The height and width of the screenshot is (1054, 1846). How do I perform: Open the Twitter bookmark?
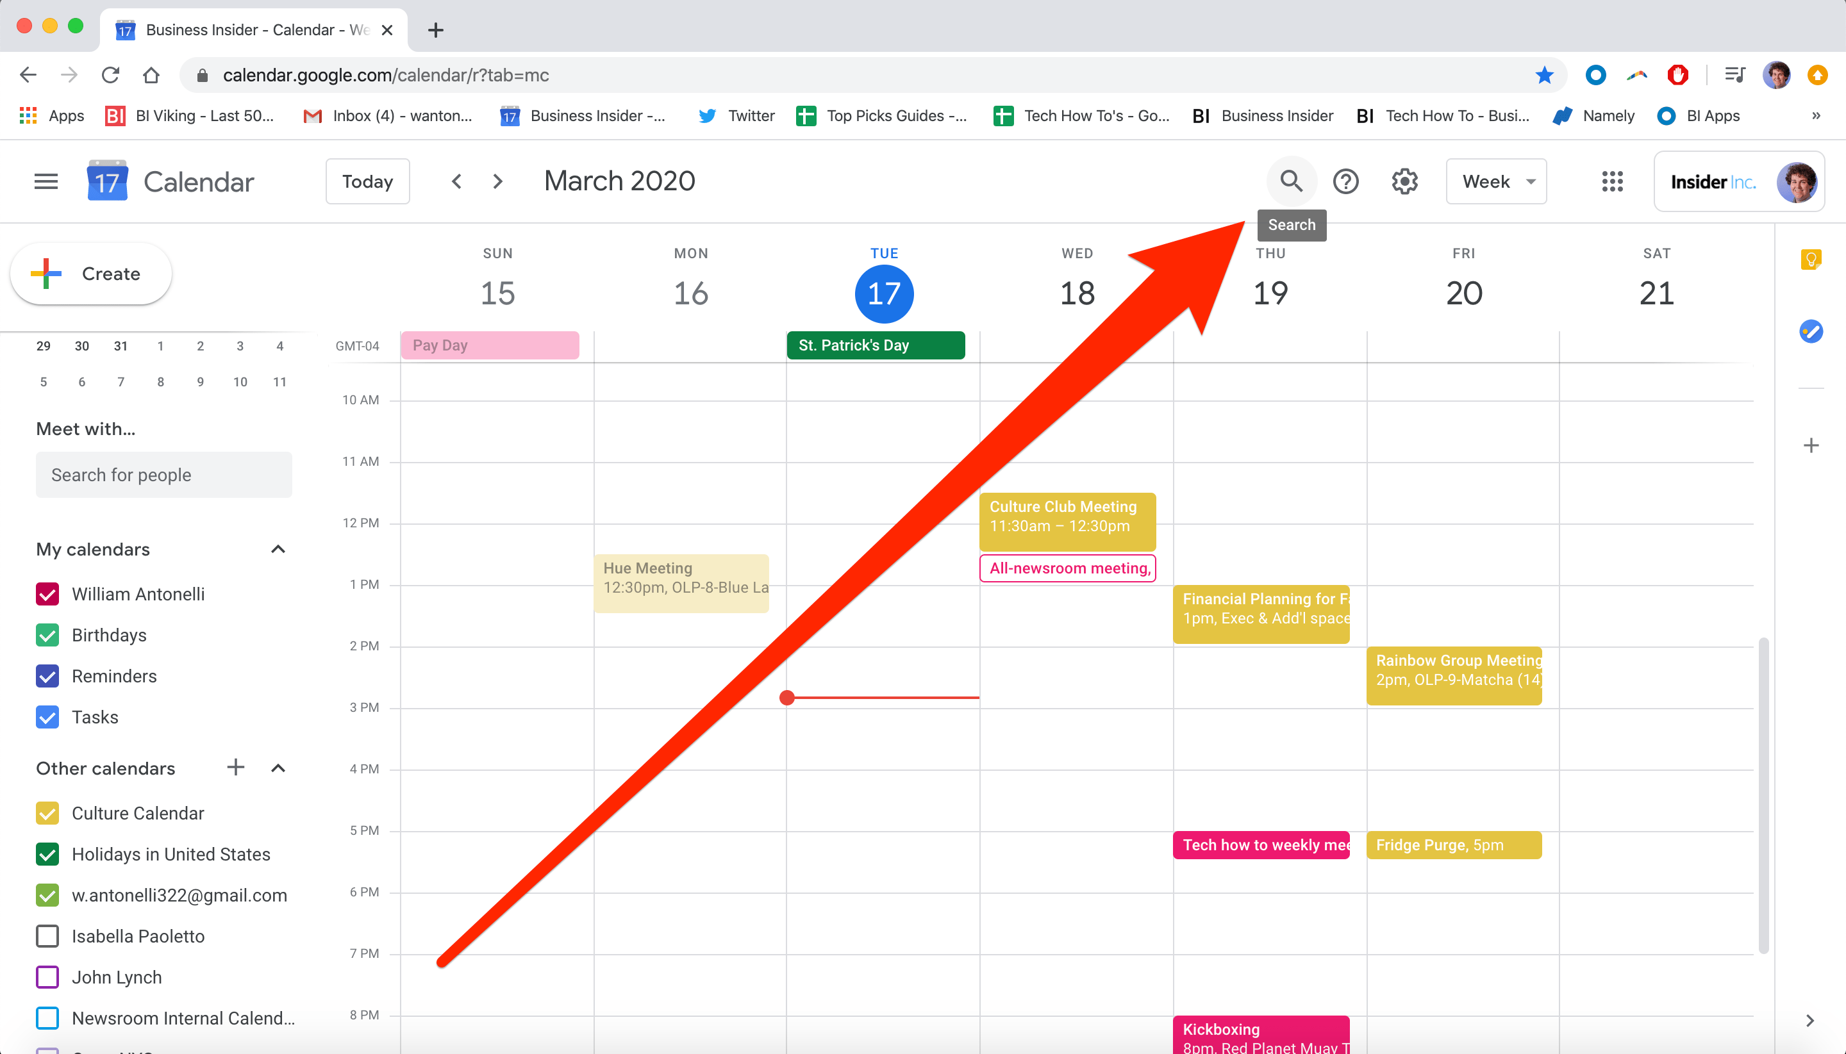[x=736, y=116]
